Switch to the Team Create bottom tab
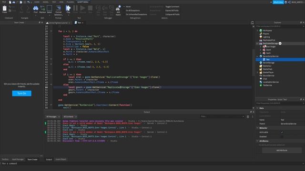Image resolution: width=305 pixels, height=171 pixels. coord(32,160)
